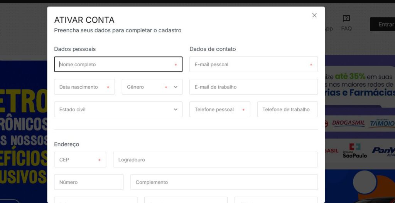Image resolution: width=395 pixels, height=203 pixels.
Task: Click the Drogasmil pharmacy logo
Action: pyautogui.click(x=348, y=123)
